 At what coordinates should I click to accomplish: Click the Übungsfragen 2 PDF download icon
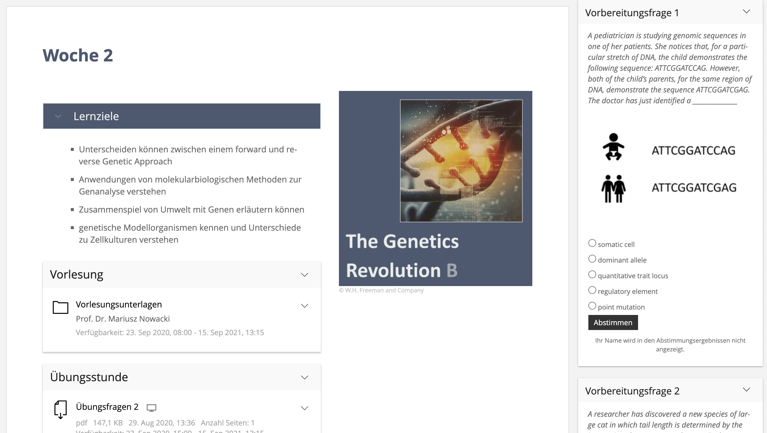point(60,409)
